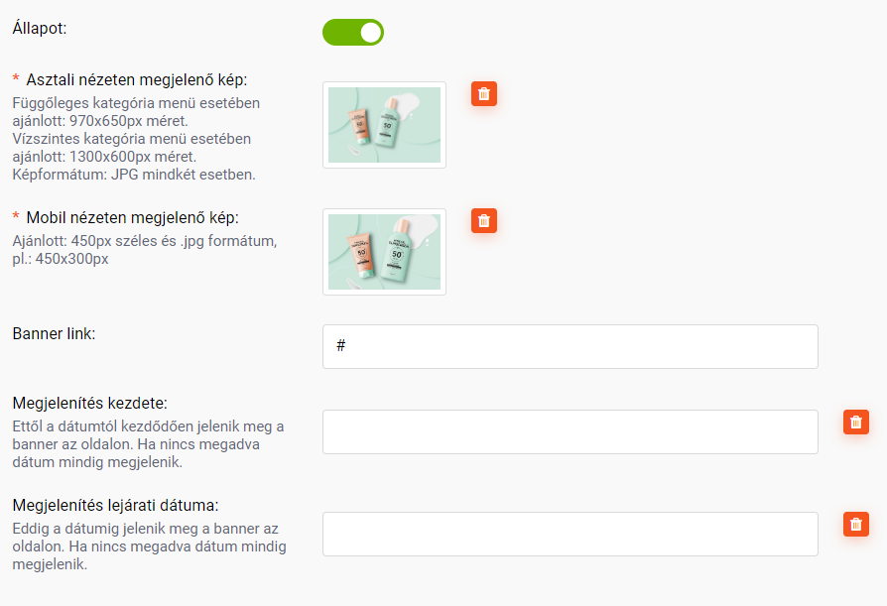This screenshot has height=606, width=887.
Task: Click the start date help description text
Action: tap(148, 444)
